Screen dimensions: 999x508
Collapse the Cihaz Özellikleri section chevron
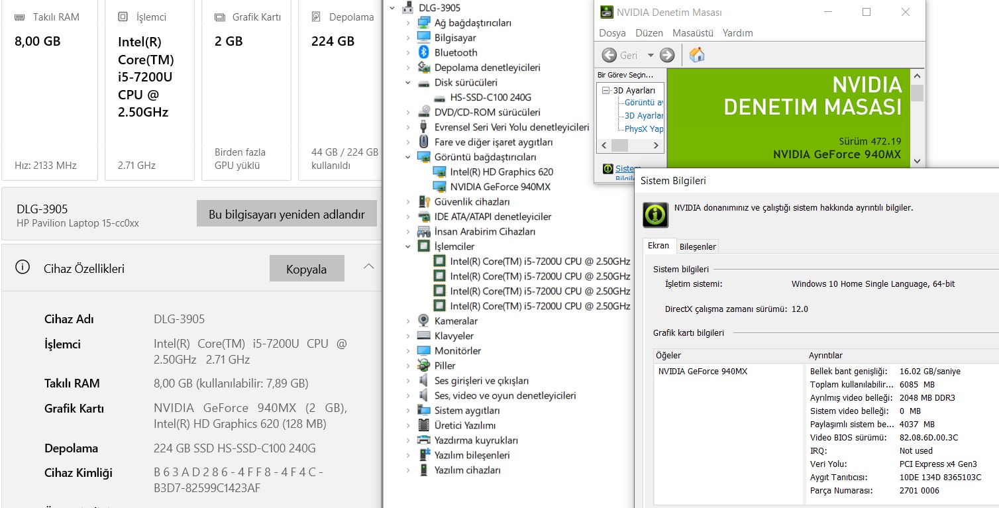[x=369, y=267]
